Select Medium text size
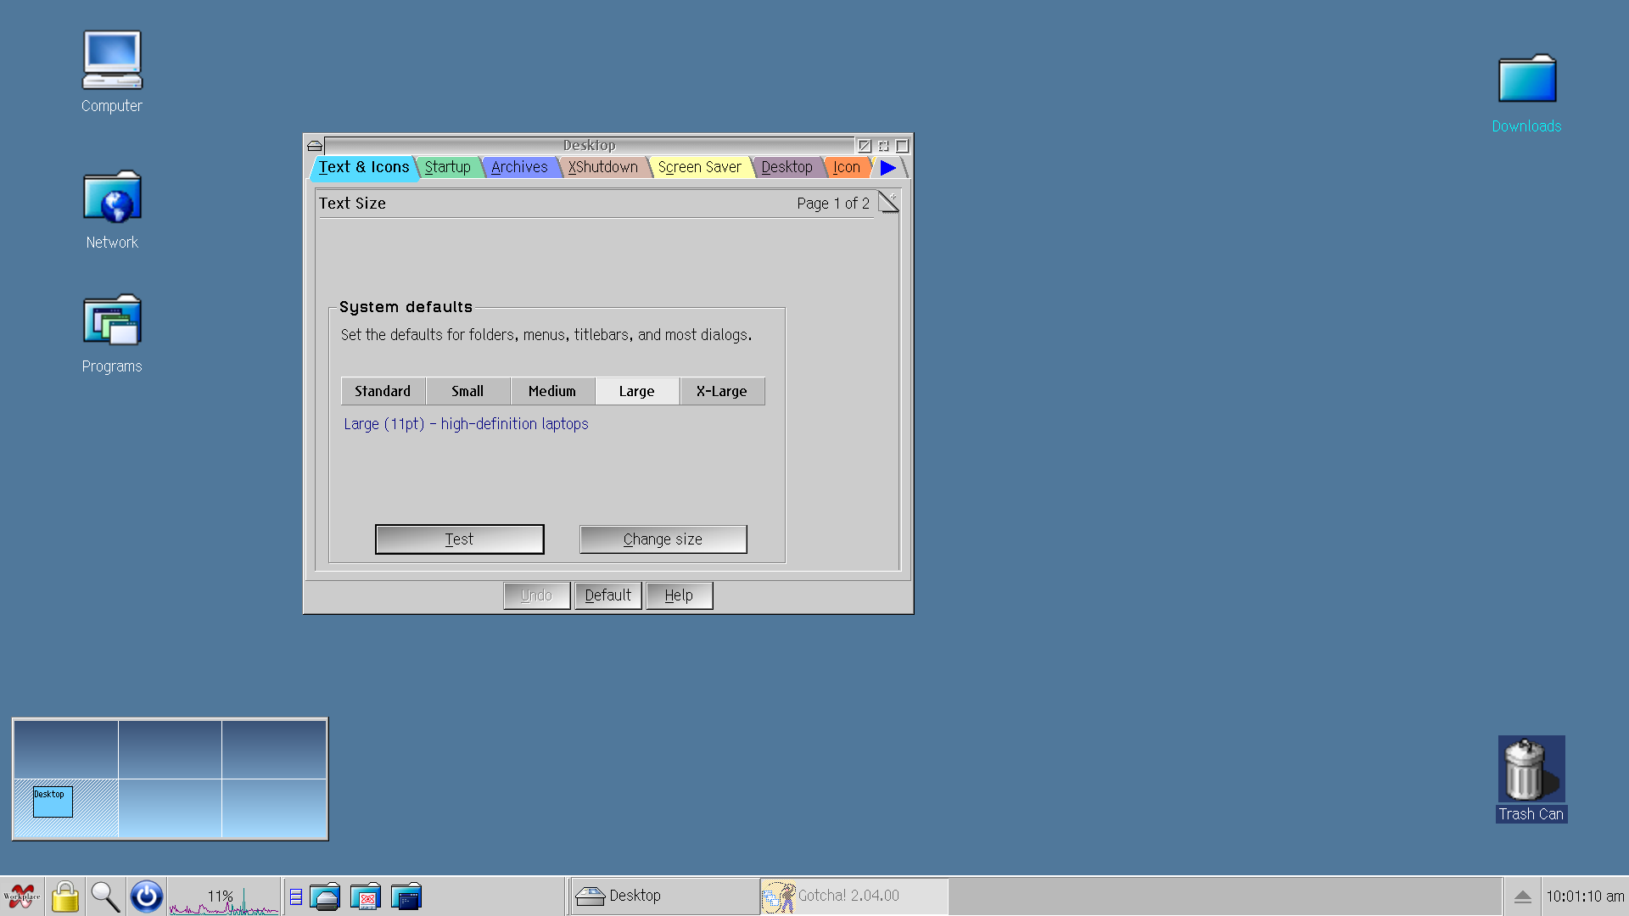 click(x=552, y=391)
